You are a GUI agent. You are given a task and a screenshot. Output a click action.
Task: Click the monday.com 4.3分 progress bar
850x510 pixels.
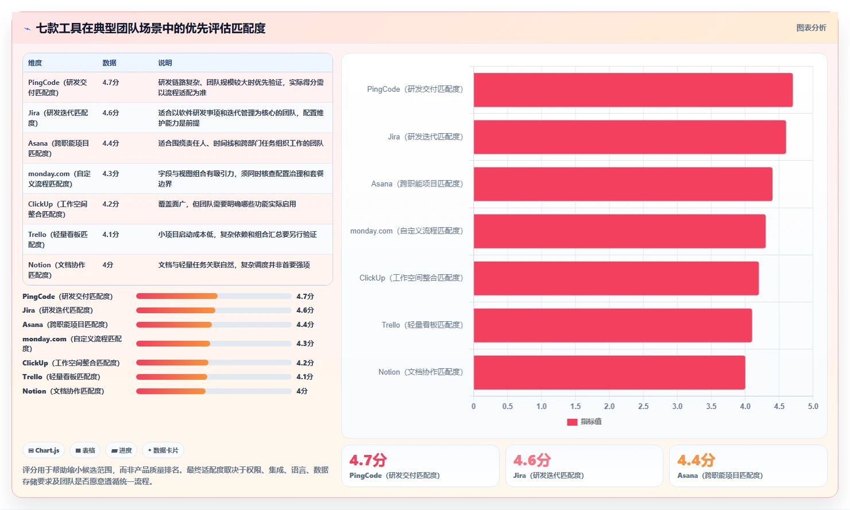coord(214,344)
